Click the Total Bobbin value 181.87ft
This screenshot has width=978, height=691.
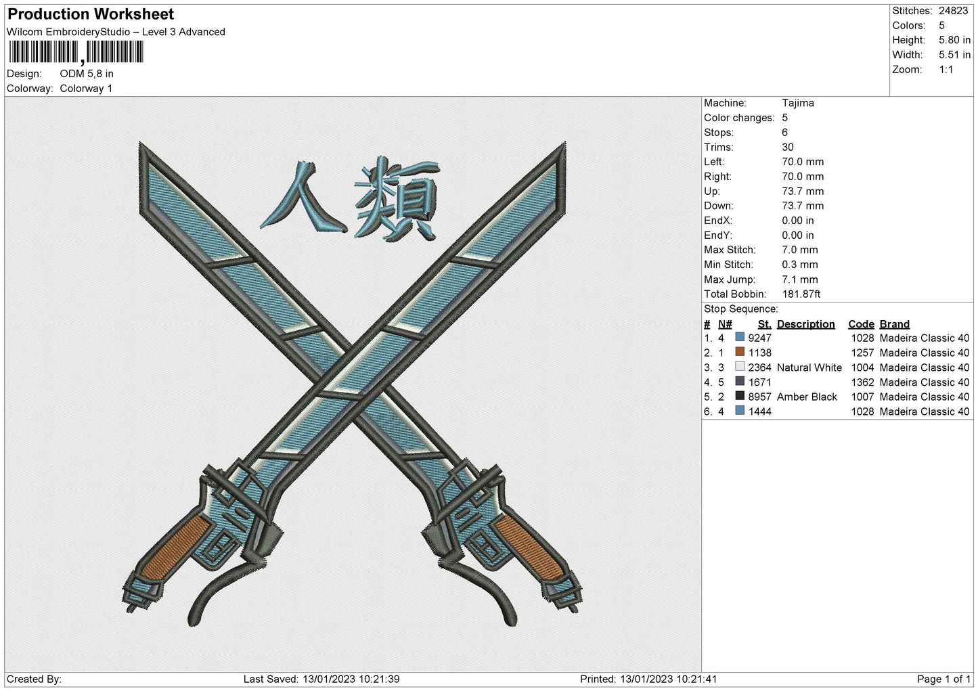click(x=801, y=294)
